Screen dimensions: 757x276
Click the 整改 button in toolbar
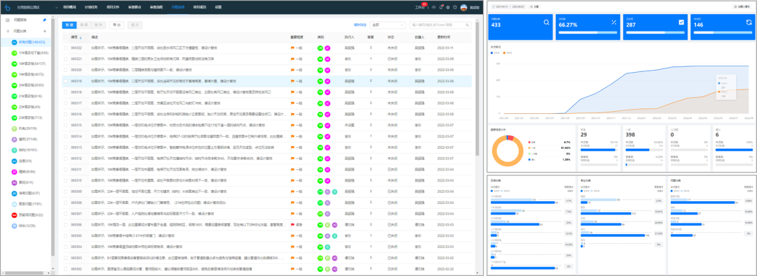tap(134, 25)
